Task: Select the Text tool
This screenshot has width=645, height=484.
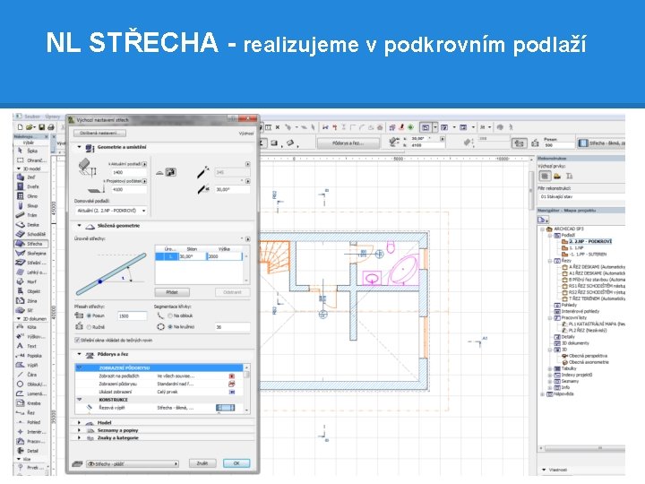Action: [28, 346]
